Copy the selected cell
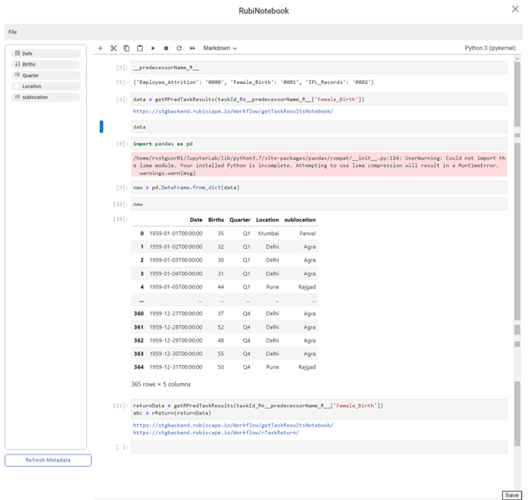The image size is (528, 500). click(x=126, y=48)
